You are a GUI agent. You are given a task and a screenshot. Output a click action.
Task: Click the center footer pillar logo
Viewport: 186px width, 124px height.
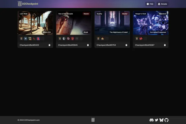click(93, 120)
